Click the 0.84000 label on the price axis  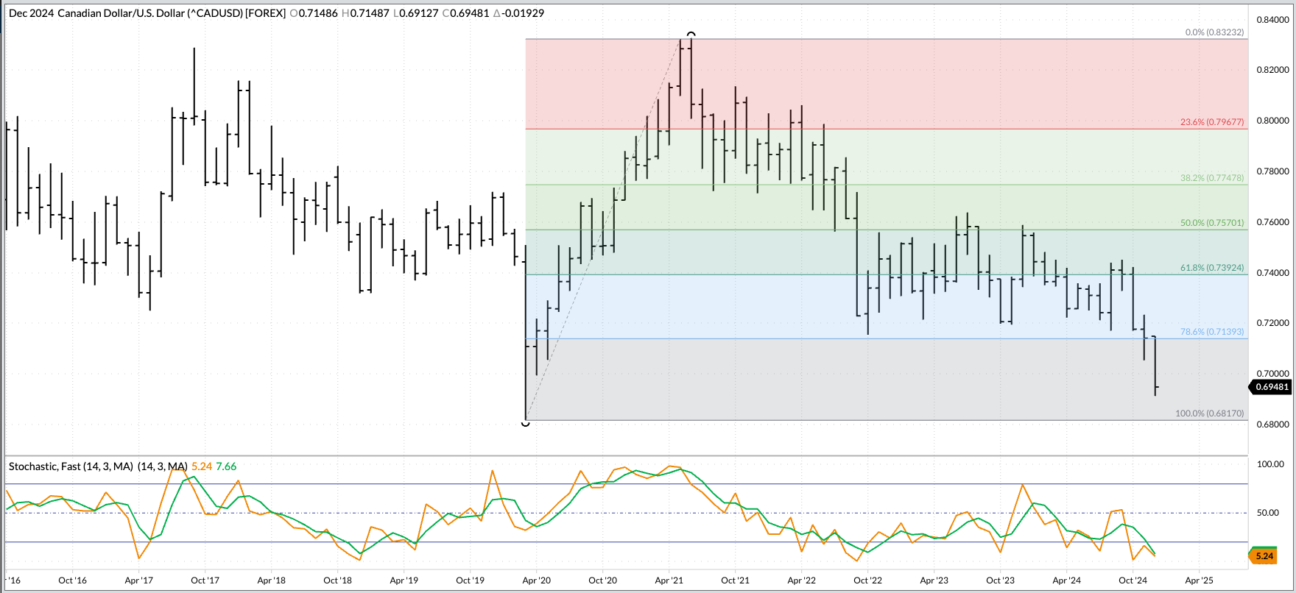click(x=1272, y=19)
